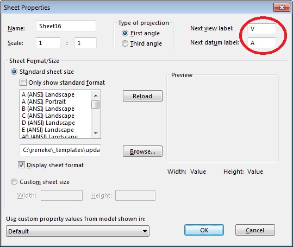
Task: Open the custom property values Default dropdown
Action: pos(78,231)
